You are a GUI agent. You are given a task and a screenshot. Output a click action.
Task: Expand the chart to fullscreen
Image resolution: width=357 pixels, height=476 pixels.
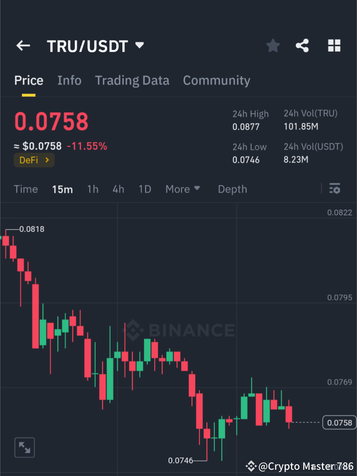pyautogui.click(x=24, y=447)
